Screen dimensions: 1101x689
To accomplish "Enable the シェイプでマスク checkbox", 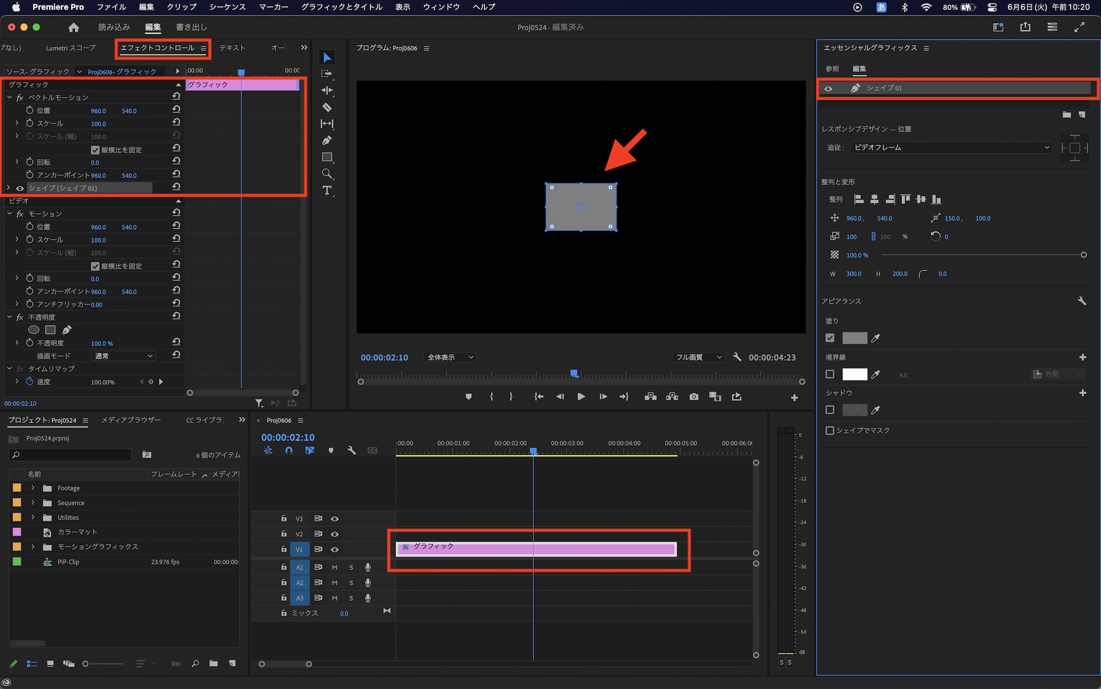I will (830, 431).
